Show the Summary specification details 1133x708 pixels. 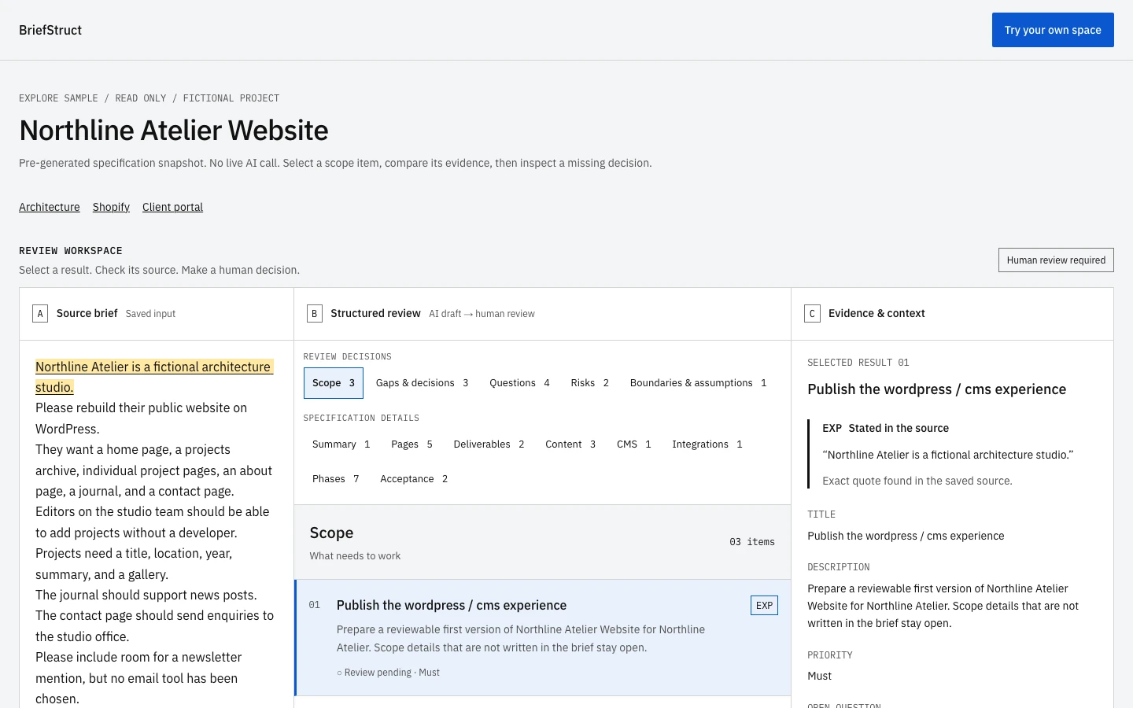pos(341,444)
